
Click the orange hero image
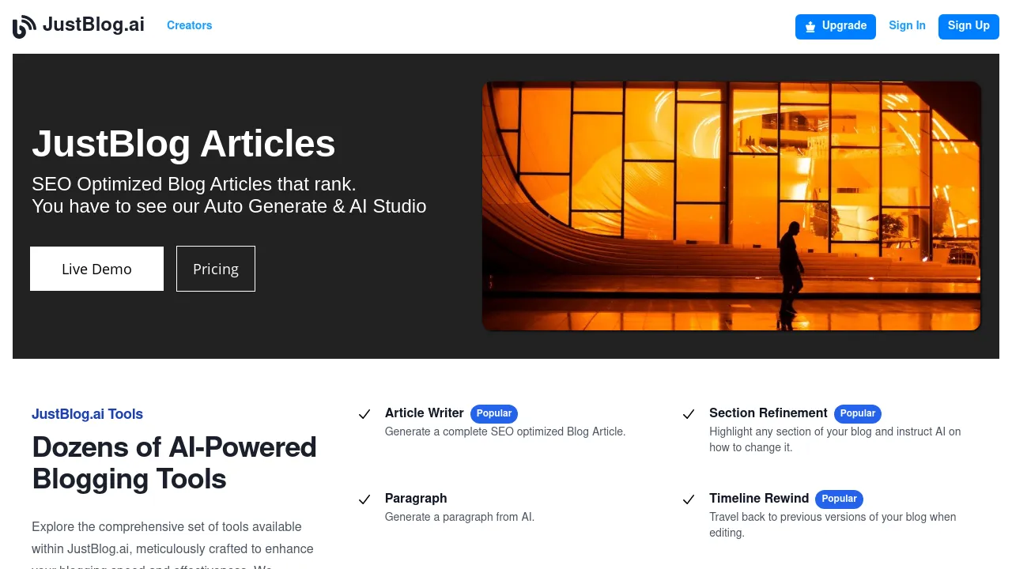point(731,205)
